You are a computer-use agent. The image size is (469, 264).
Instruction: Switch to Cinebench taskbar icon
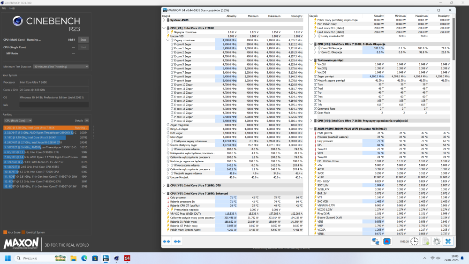coord(116,258)
